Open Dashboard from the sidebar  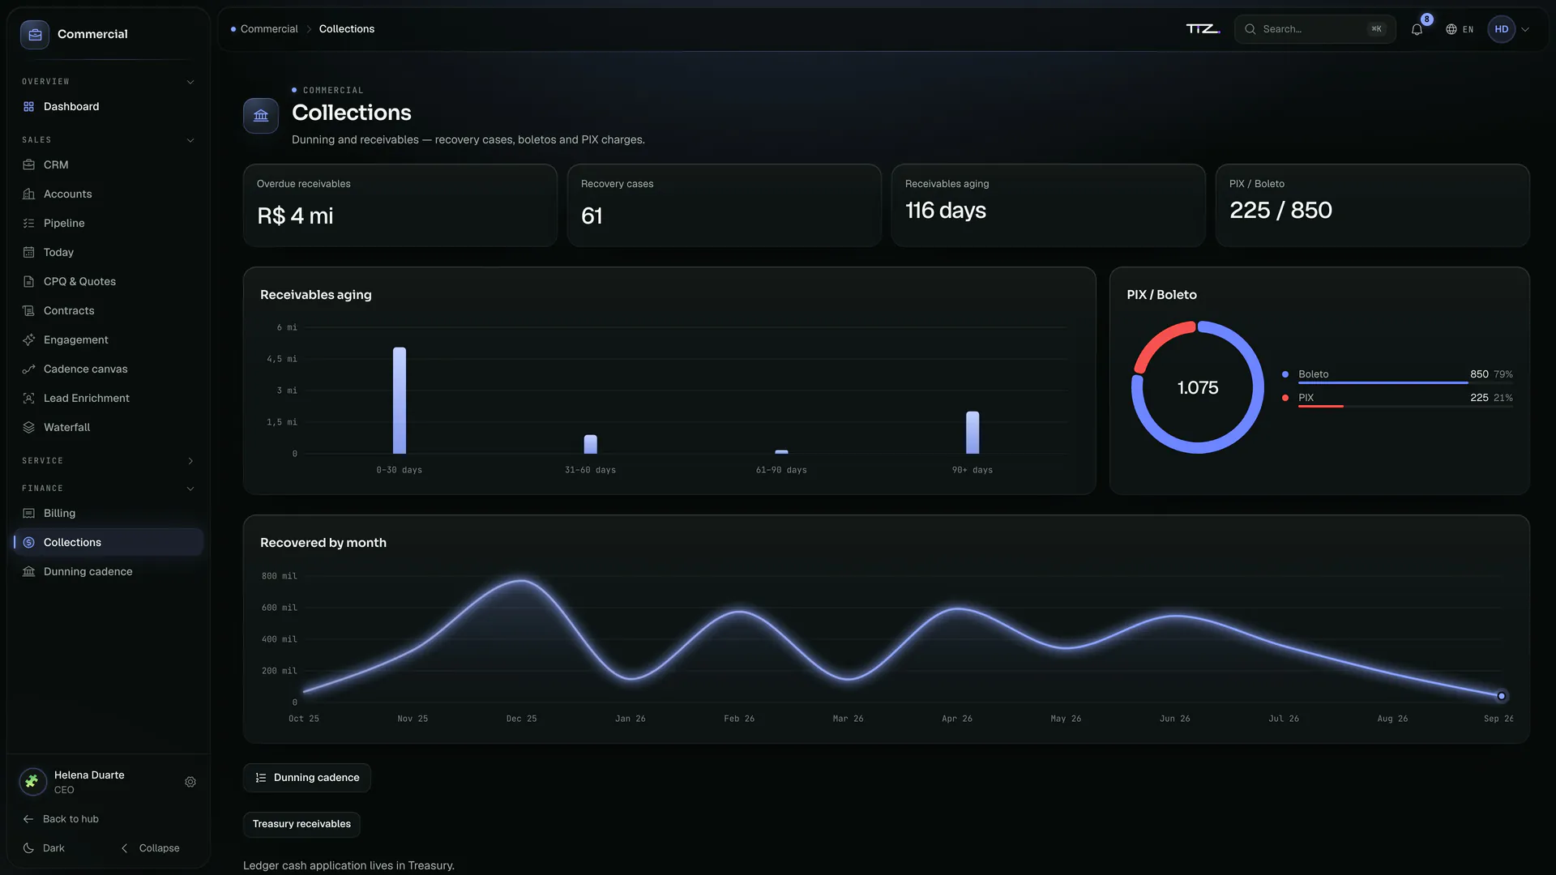(108, 106)
